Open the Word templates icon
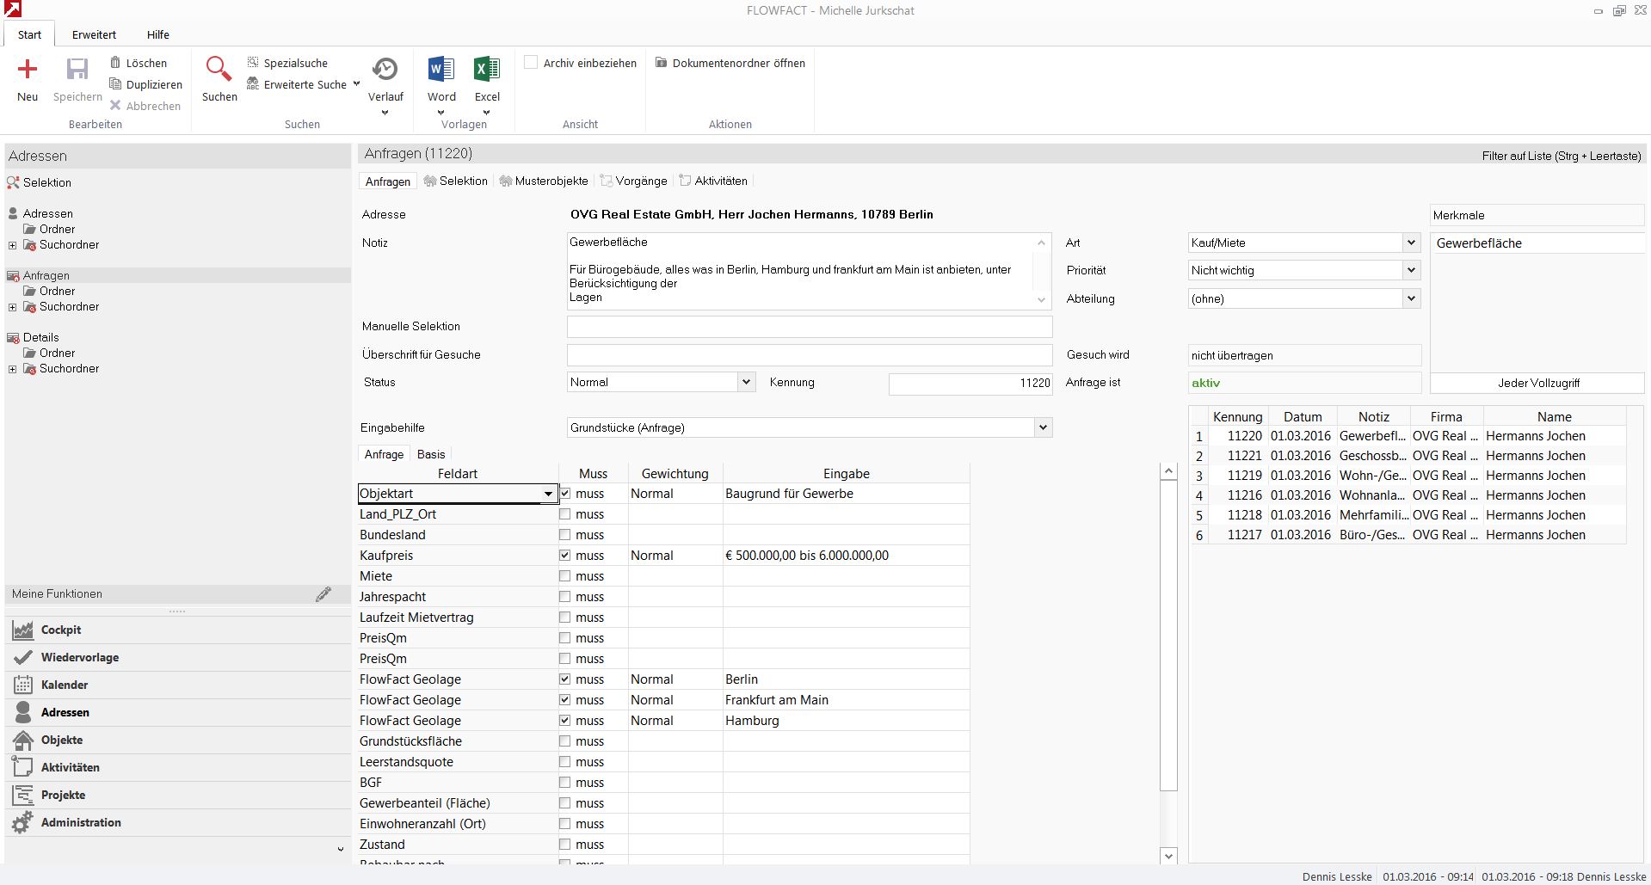Image resolution: width=1651 pixels, height=885 pixels. click(440, 70)
